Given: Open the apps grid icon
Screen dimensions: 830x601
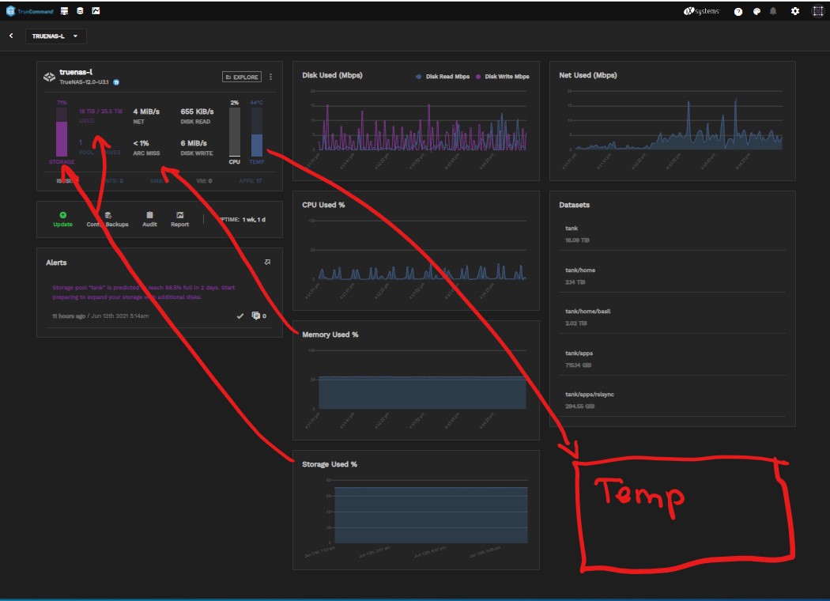Looking at the screenshot, I should 817,11.
